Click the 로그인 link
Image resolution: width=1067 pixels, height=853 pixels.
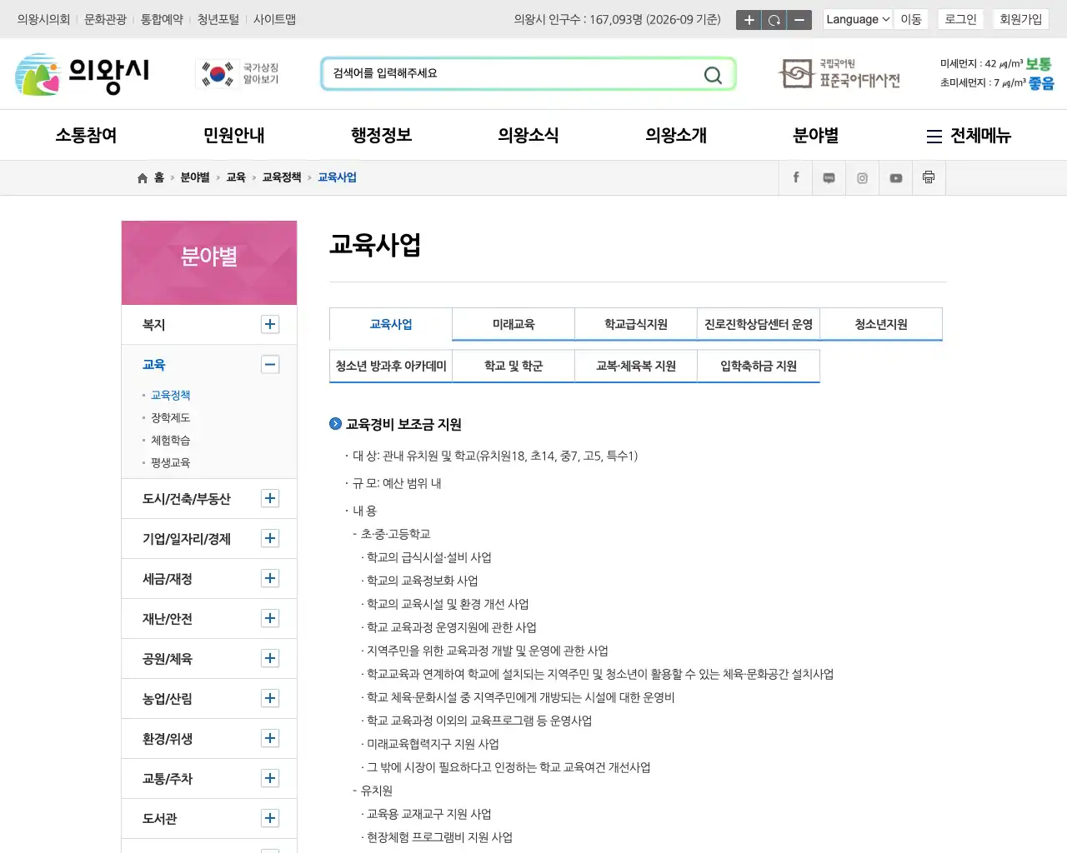click(x=960, y=19)
